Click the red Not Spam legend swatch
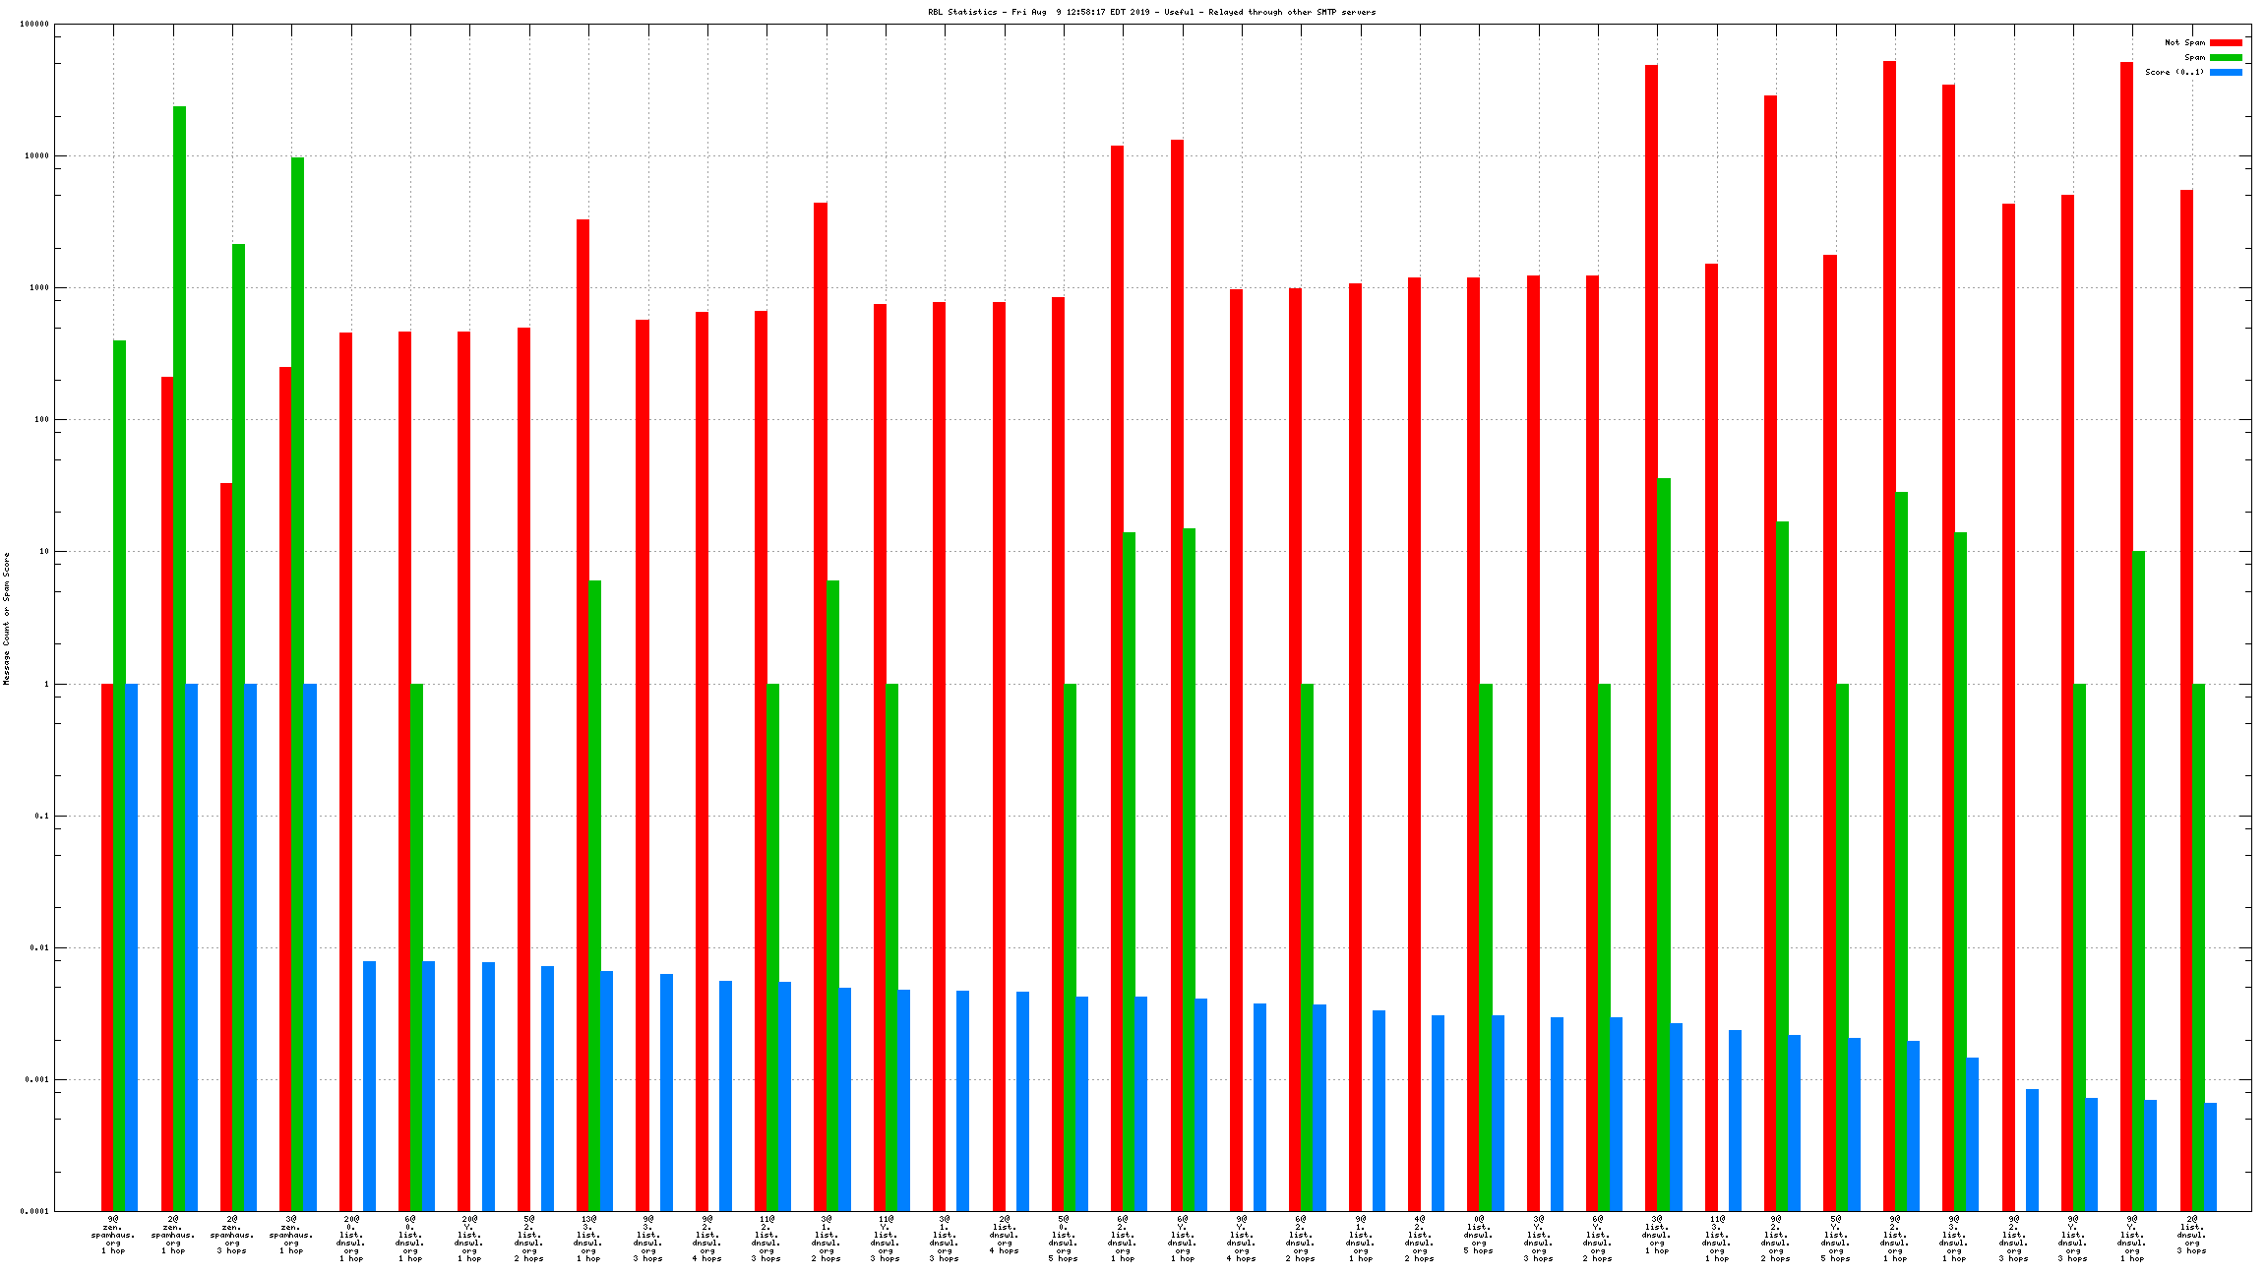2267x1275 pixels. click(x=2226, y=42)
